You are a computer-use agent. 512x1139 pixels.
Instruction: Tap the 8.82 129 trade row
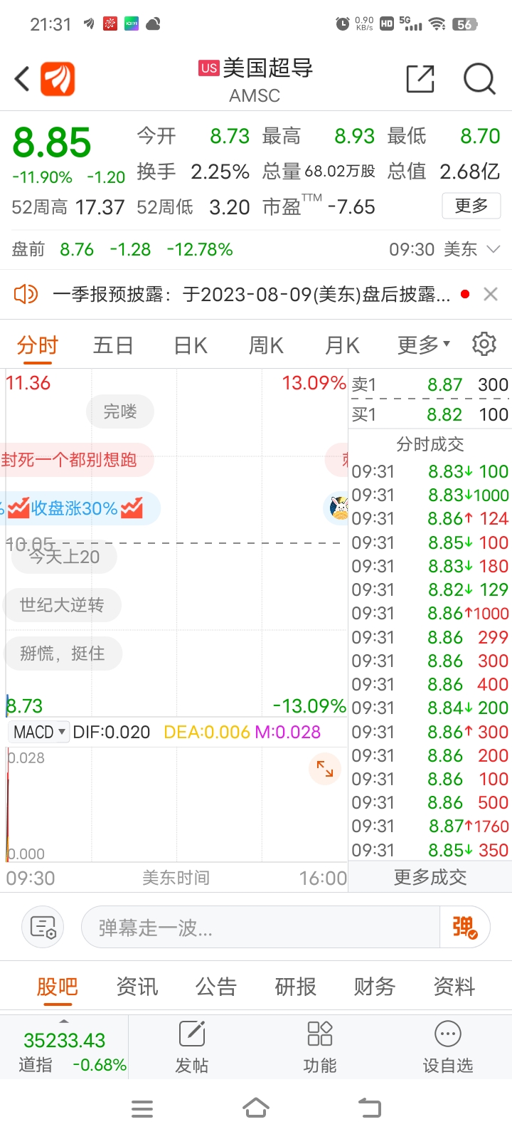pyautogui.click(x=430, y=589)
